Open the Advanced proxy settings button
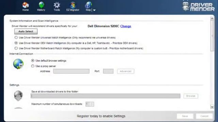The width and height of the screenshot is (218, 122). coord(126,71)
